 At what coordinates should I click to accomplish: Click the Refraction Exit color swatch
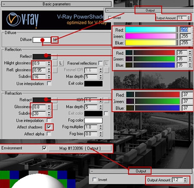coord(94,113)
